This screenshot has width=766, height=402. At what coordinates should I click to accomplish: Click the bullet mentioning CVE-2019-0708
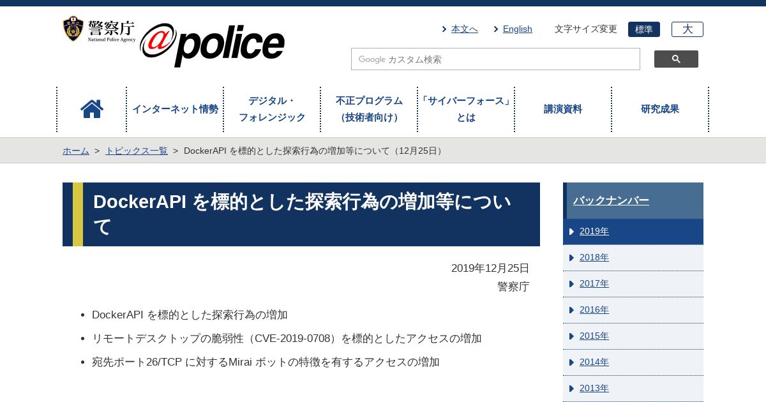pos(287,338)
